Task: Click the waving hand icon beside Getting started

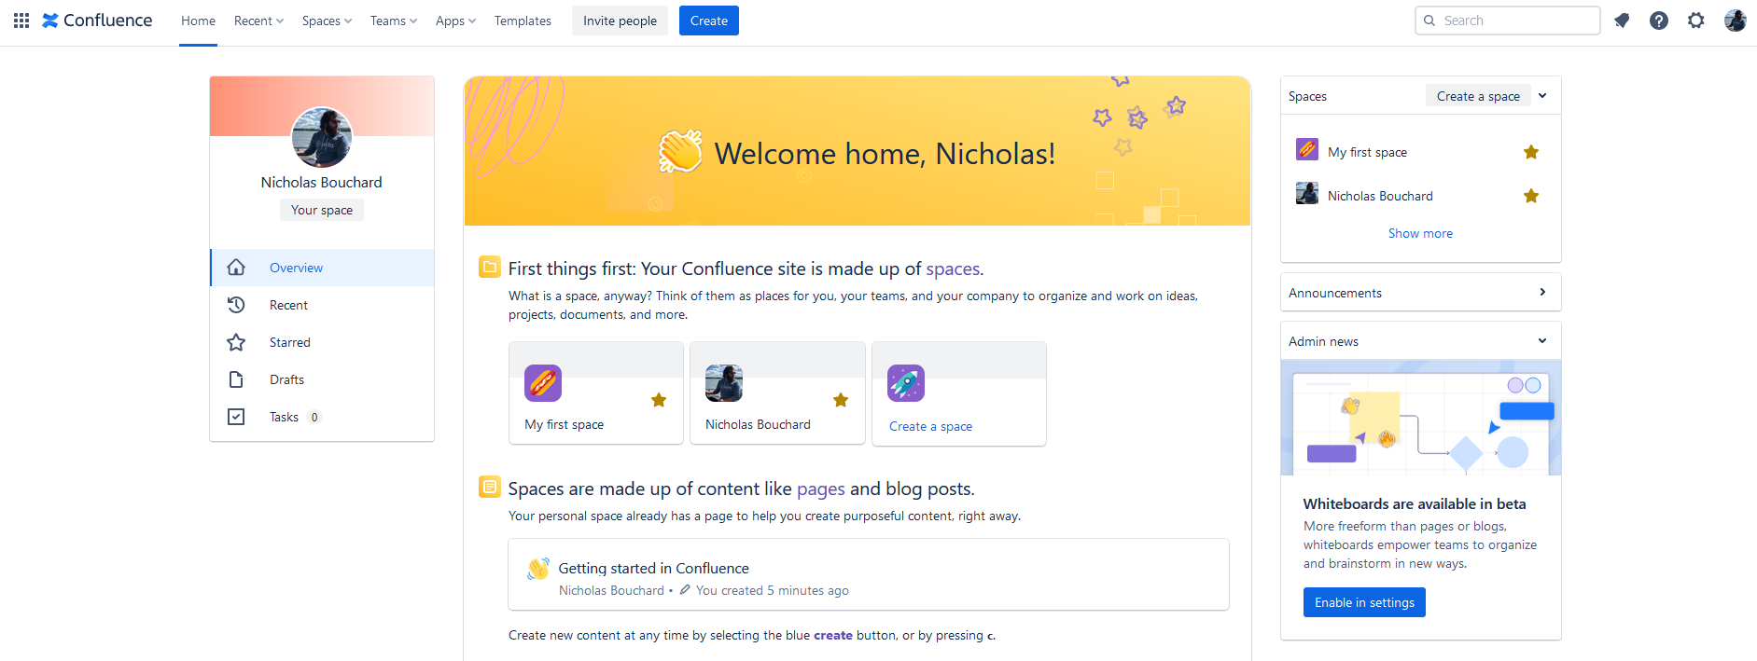Action: tap(538, 569)
